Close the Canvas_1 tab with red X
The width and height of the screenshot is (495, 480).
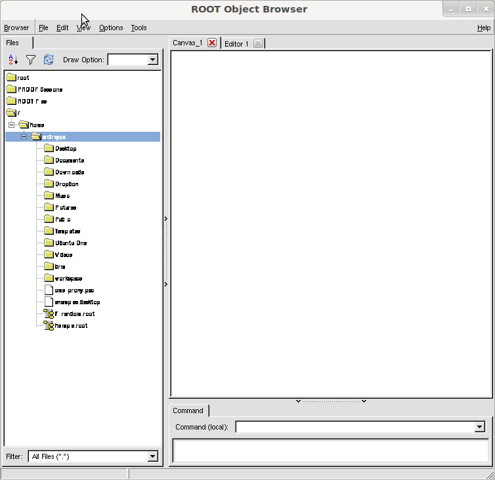tap(212, 43)
